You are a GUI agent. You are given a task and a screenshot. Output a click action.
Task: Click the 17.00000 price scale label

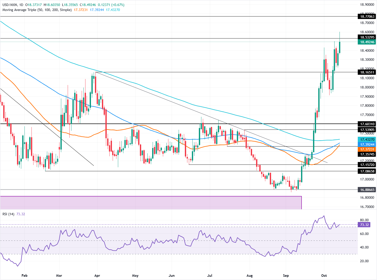367,179
